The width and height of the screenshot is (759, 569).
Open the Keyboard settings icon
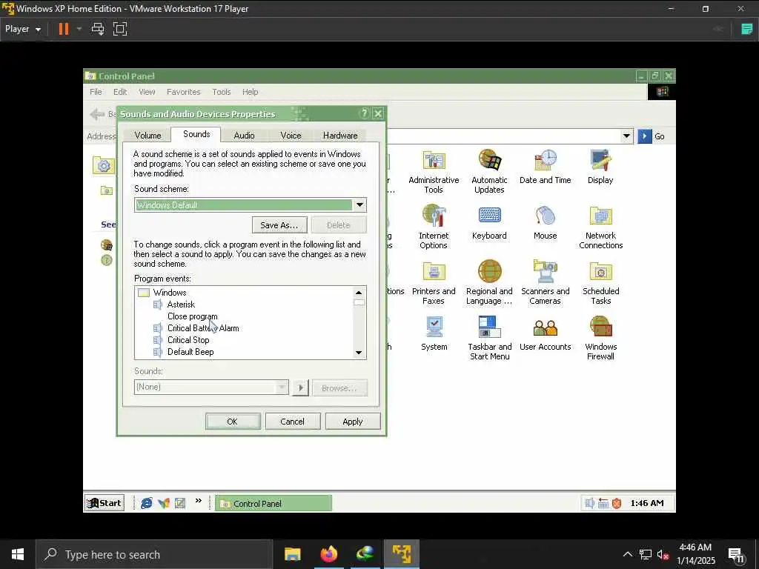coord(489,222)
